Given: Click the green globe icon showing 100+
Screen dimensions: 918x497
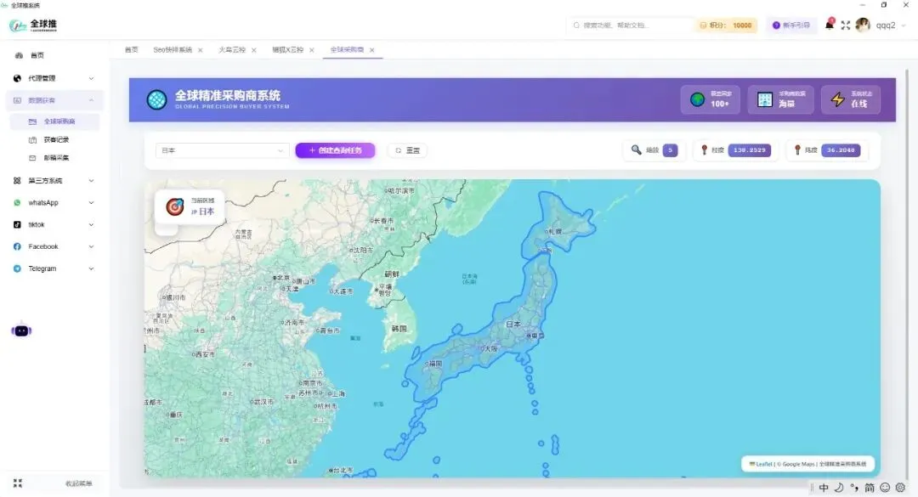Looking at the screenshot, I should (x=696, y=99).
